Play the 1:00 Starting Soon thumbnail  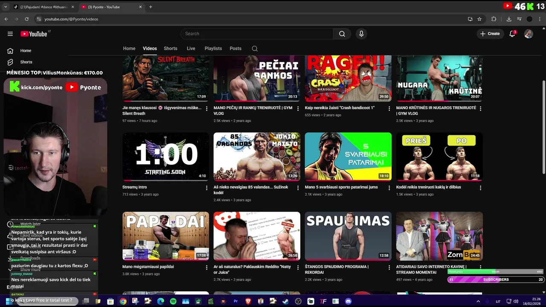click(x=166, y=156)
